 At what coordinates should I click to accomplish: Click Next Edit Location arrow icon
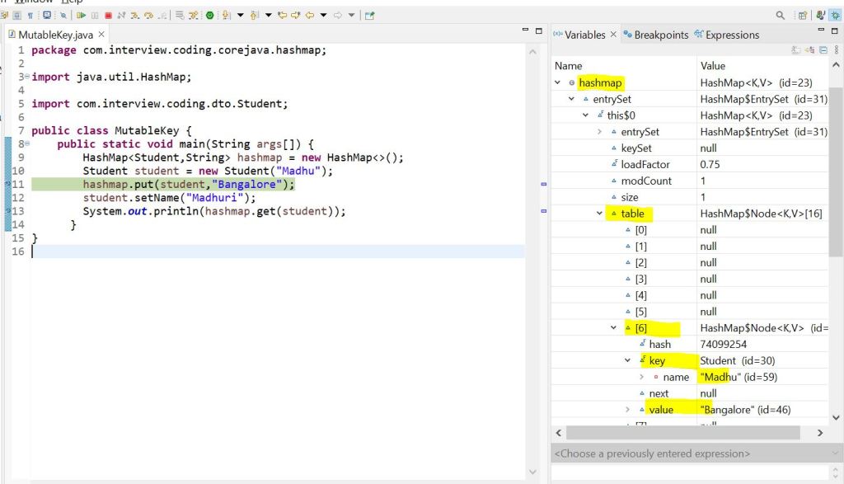296,15
